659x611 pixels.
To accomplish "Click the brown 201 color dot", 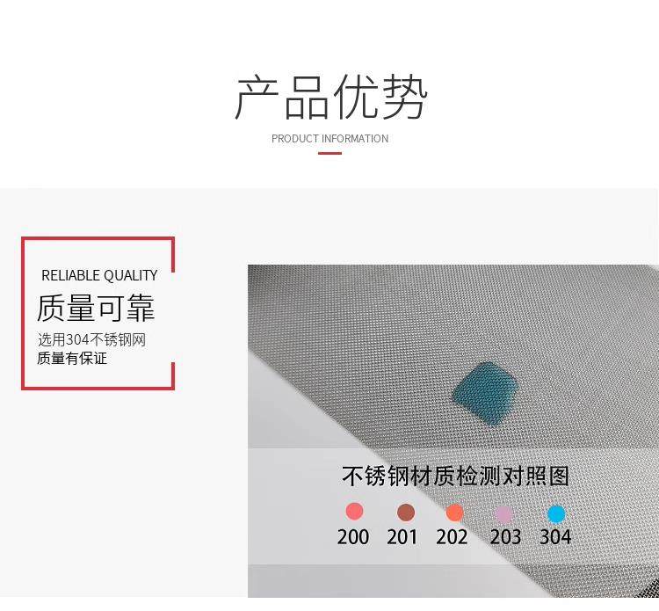I will coord(406,513).
